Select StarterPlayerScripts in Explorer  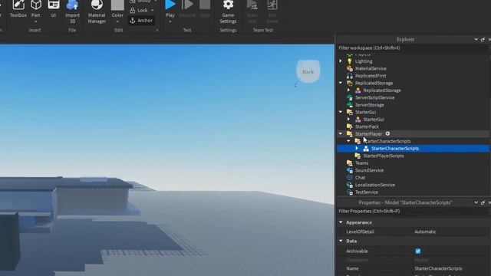point(384,156)
